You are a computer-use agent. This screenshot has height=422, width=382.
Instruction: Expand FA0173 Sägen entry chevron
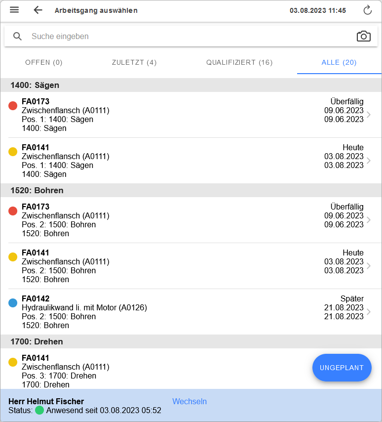coord(369,115)
